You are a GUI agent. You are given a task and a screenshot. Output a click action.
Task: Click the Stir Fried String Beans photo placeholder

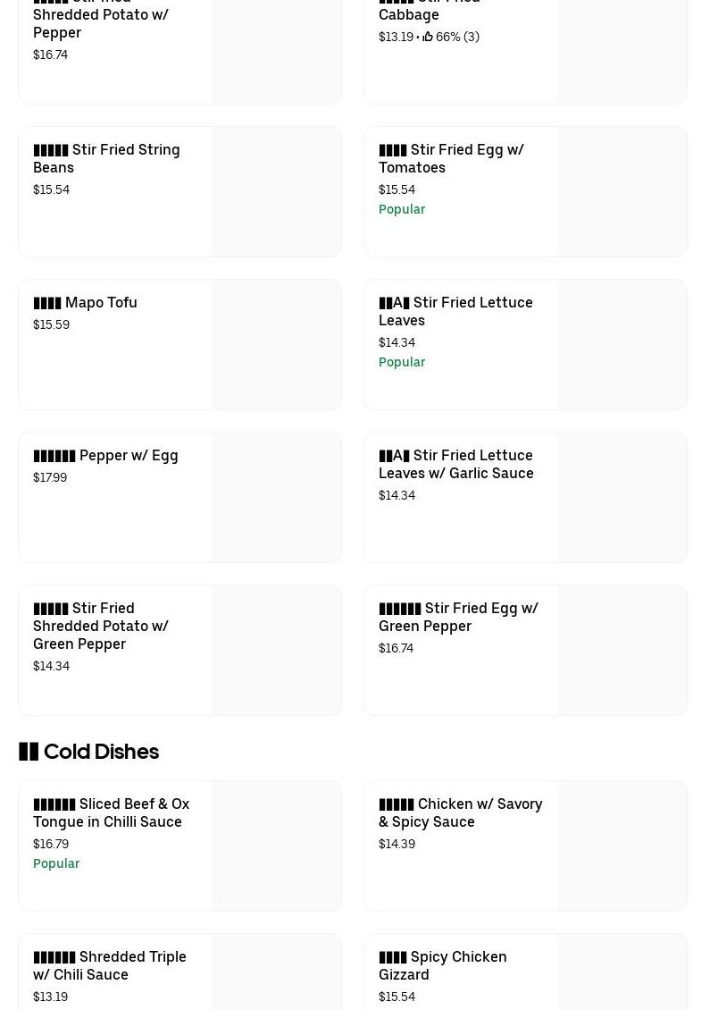coord(277,192)
